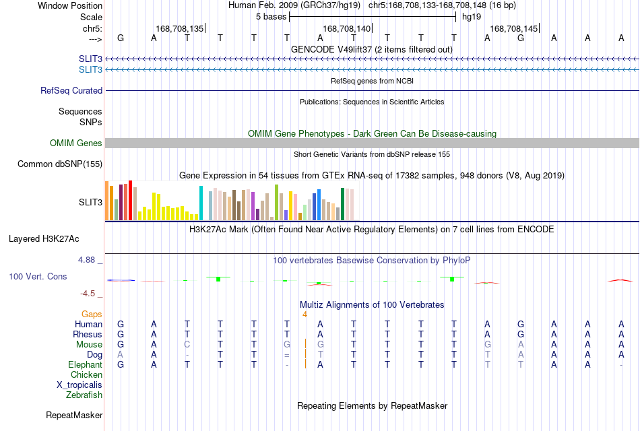Click the red bar in the GTEx expression chart
This screenshot has height=431, width=640.
click(x=130, y=201)
